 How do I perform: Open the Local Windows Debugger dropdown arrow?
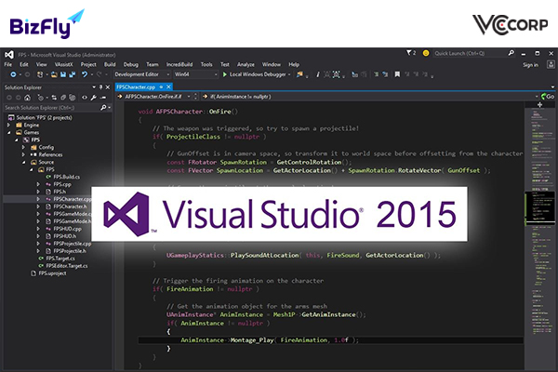(289, 74)
